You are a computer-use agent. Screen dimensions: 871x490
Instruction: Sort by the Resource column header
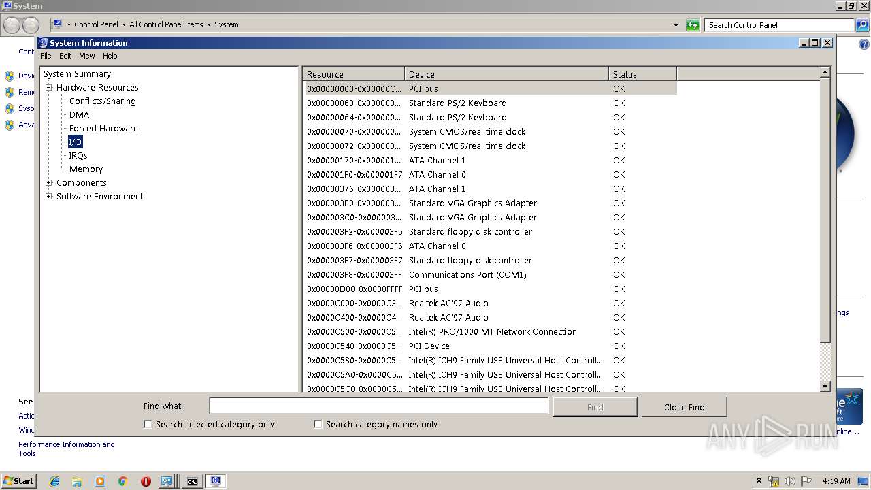354,74
